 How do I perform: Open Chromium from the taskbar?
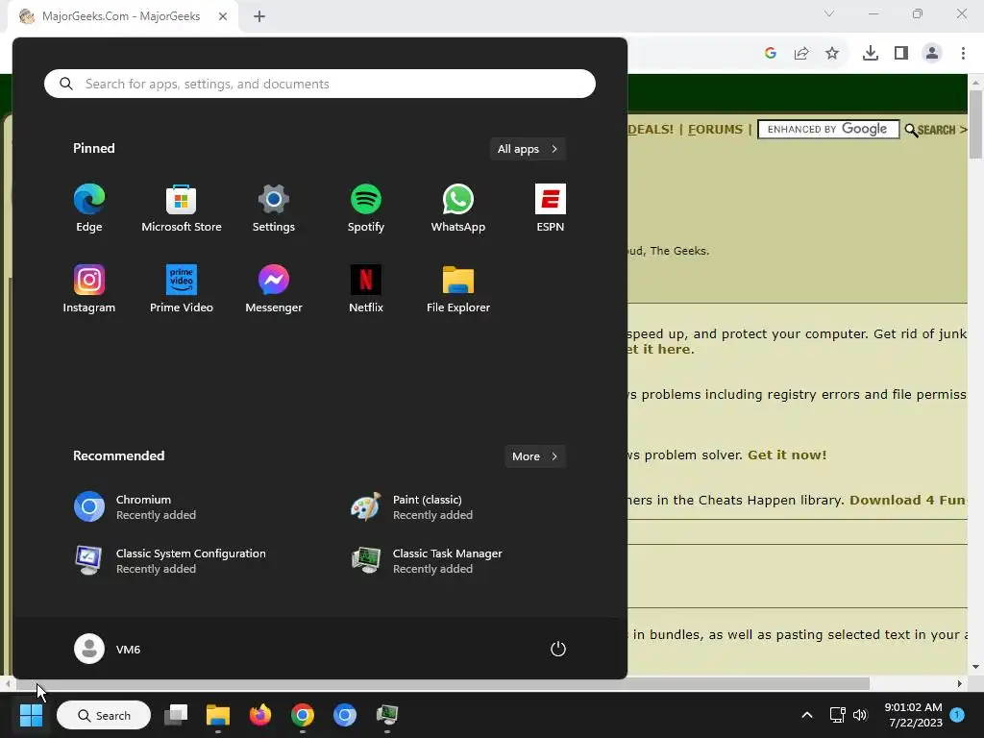click(x=345, y=715)
